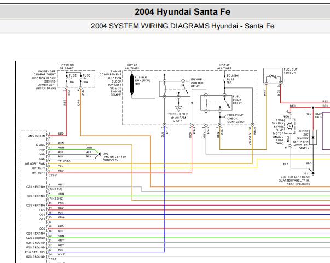Click the G02 ground junction dot
The width and height of the screenshot is (330, 263).
click(99, 154)
